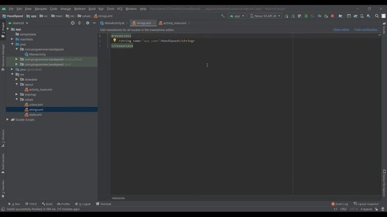Click the HandSpeed breadcrumb in navigation bar
This screenshot has height=217, width=387.
(x=13, y=16)
